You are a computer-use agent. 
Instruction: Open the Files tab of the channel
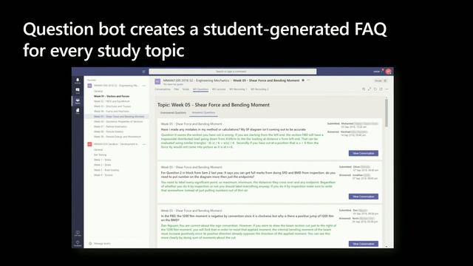(x=177, y=89)
